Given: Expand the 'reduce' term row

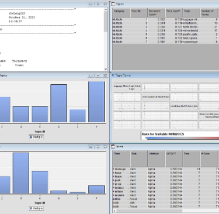Looking at the screenshot, I should click(x=113, y=188).
